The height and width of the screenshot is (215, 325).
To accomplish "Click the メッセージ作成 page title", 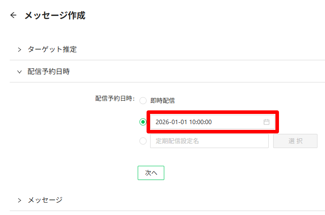I will pos(55,16).
